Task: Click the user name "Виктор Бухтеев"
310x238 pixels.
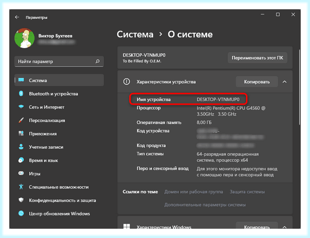Action: (x=55, y=36)
